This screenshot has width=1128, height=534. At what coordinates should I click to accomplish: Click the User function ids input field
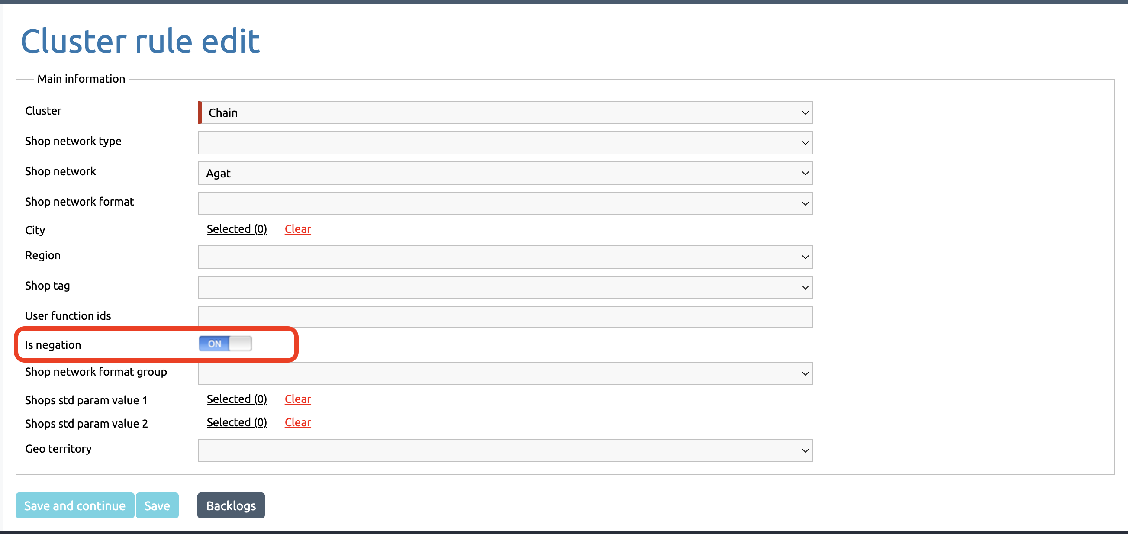coord(505,317)
